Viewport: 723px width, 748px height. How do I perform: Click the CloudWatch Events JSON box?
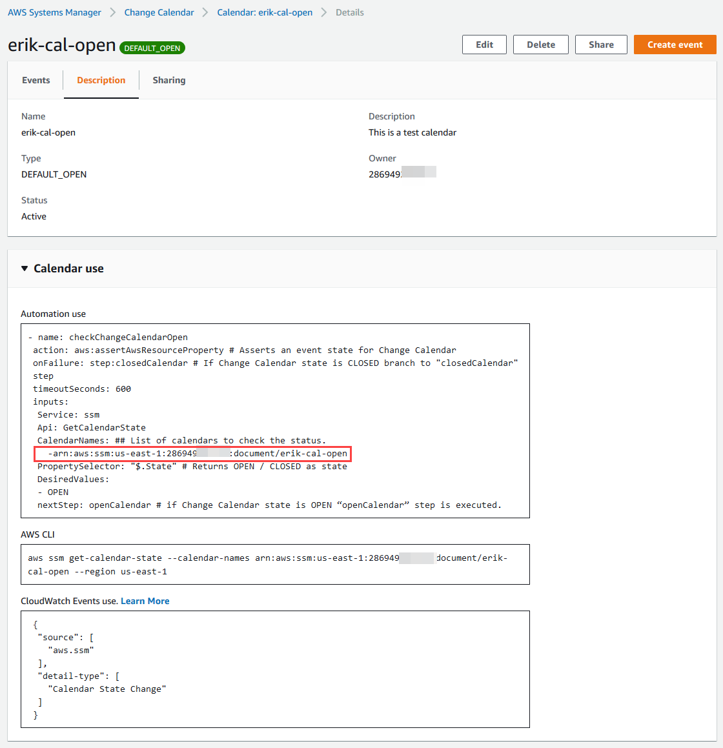pyautogui.click(x=276, y=669)
